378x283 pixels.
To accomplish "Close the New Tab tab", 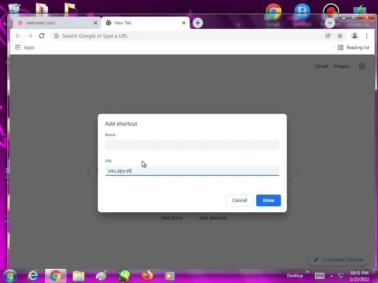I will click(184, 23).
